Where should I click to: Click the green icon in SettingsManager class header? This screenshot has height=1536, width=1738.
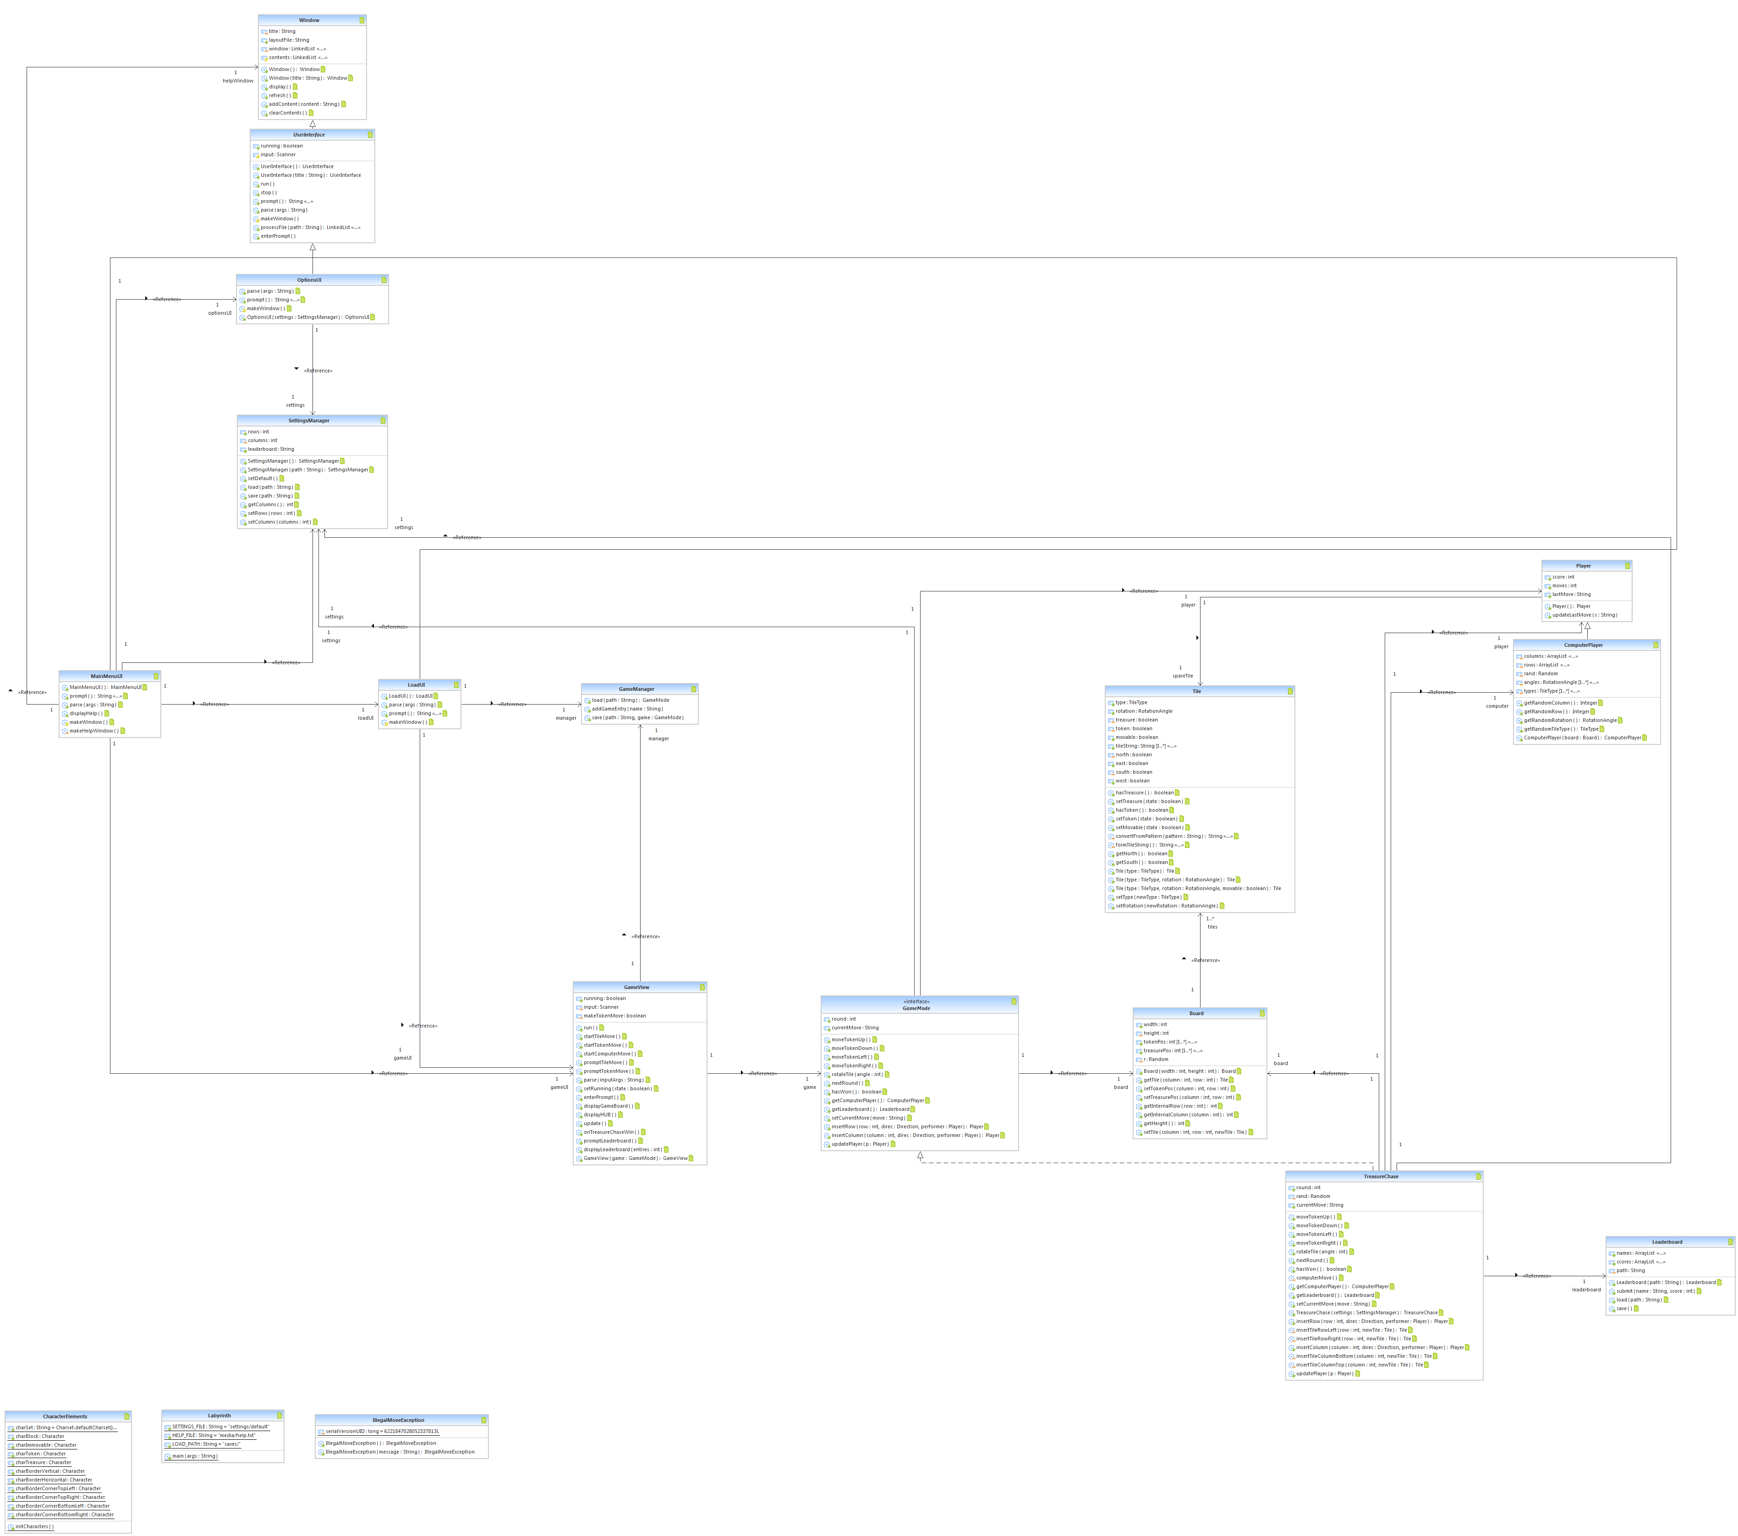(x=383, y=420)
